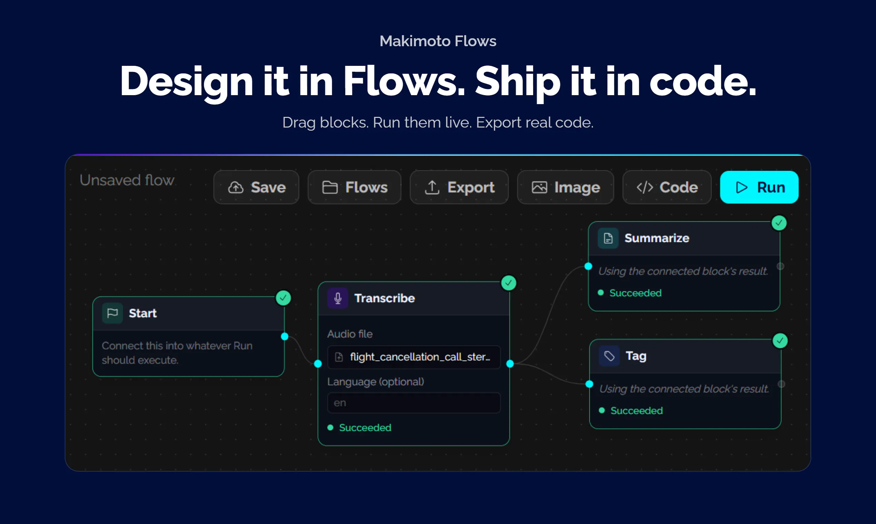This screenshot has height=524, width=876.
Task: Open the Flows folder button
Action: click(x=355, y=187)
